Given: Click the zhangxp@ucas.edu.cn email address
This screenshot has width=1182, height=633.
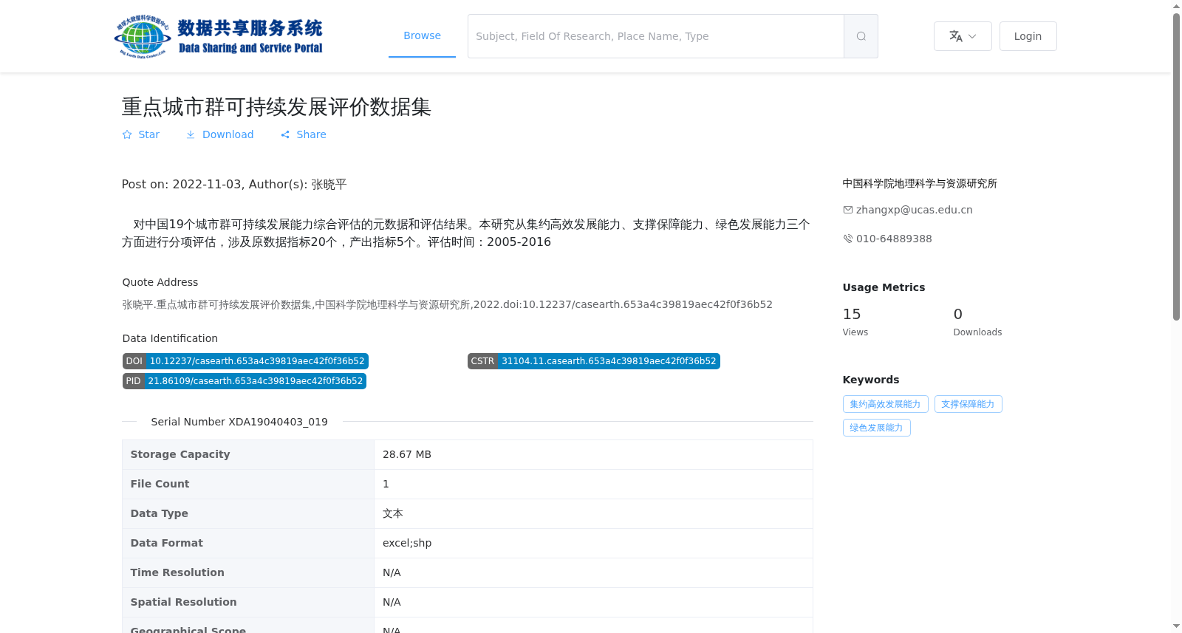Looking at the screenshot, I should [914, 210].
